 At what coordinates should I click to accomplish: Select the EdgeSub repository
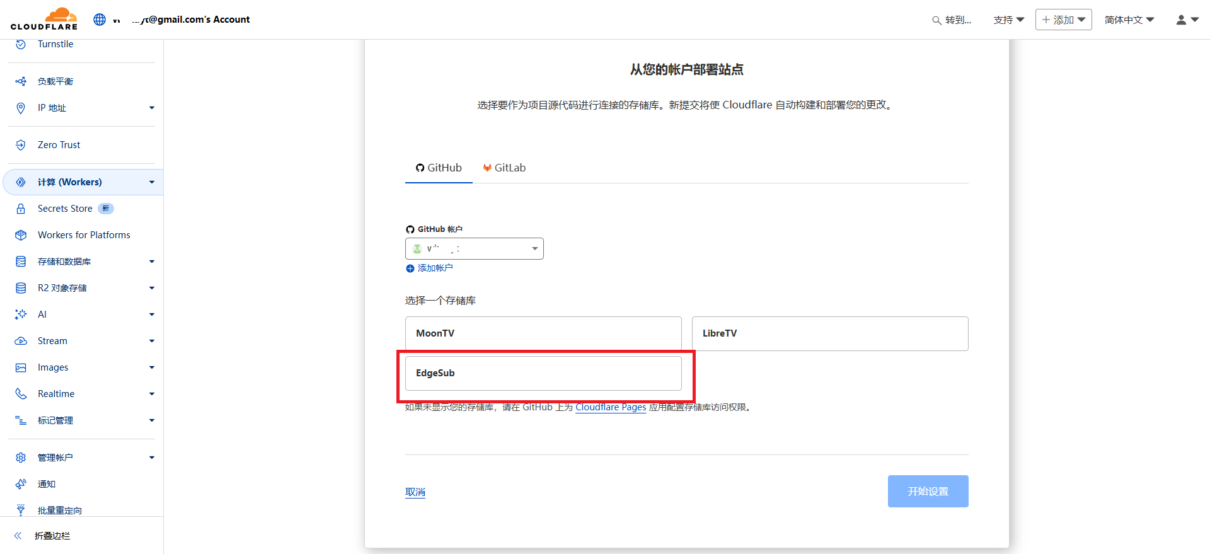[x=543, y=373]
